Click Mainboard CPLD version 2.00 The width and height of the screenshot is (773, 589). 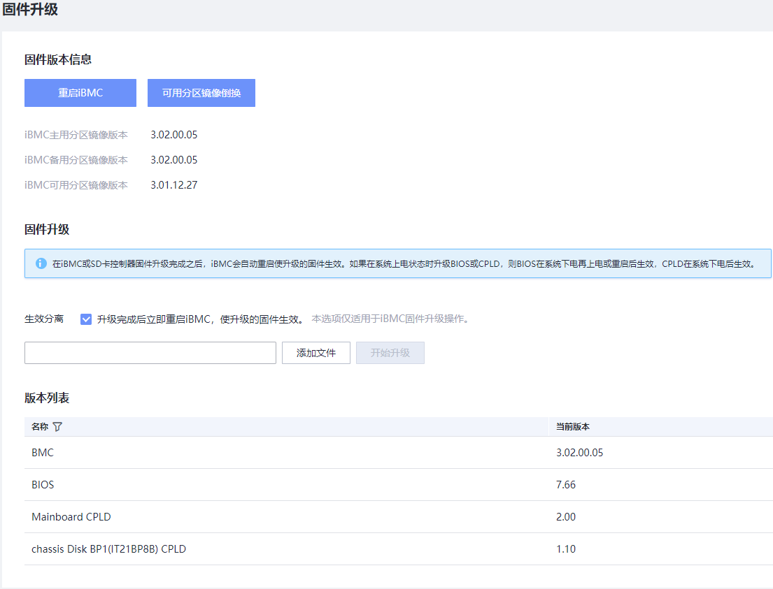[565, 516]
